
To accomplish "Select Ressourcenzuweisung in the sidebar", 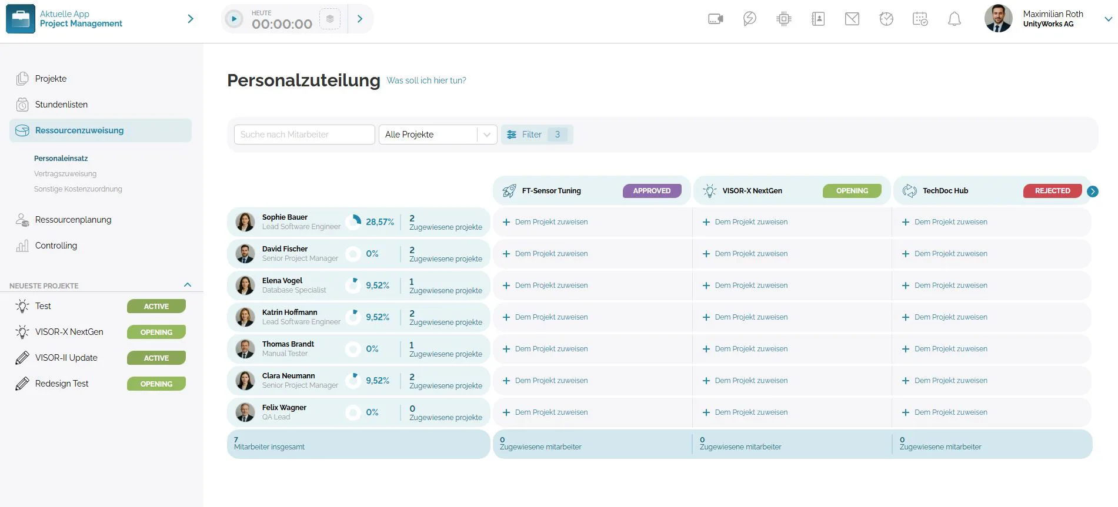I will (x=101, y=130).
